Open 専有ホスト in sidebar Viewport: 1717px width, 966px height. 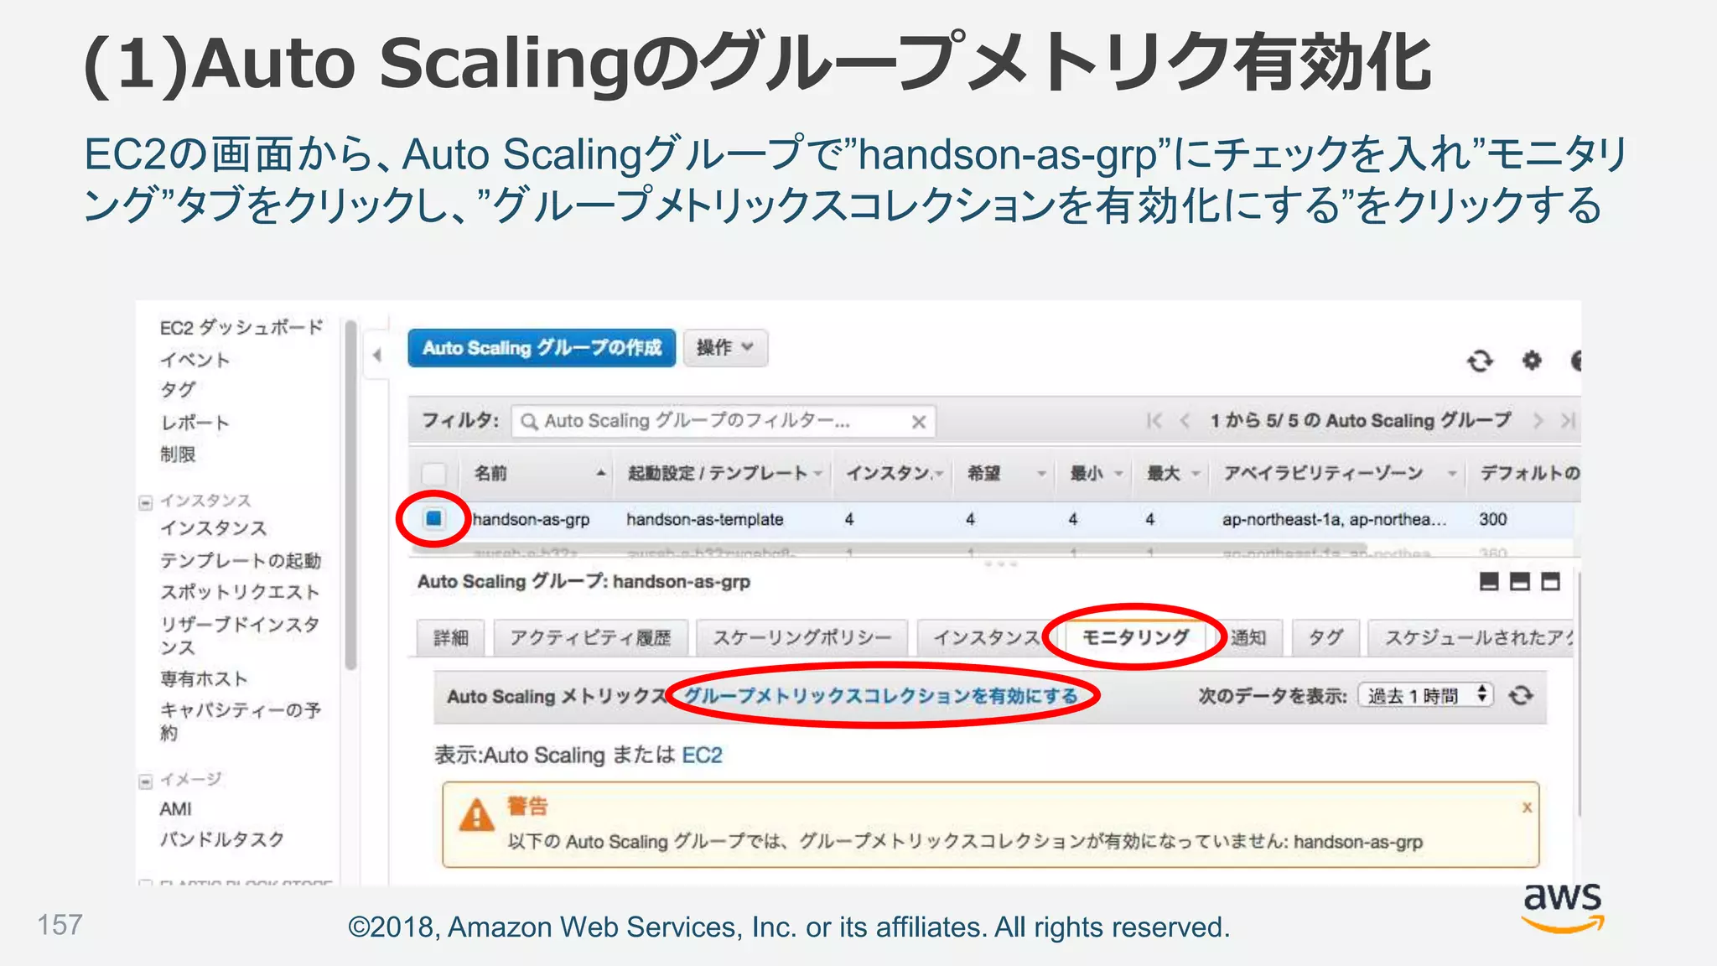pyautogui.click(x=204, y=678)
